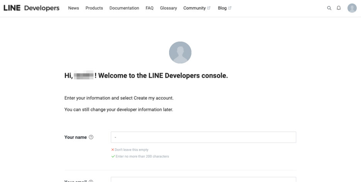361x182 pixels.
Task: Click the LINE Developers logo
Action: (32, 8)
